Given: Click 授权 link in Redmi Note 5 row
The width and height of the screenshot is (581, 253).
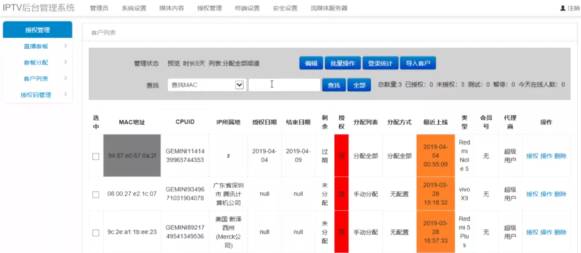Looking at the screenshot, I should [532, 156].
